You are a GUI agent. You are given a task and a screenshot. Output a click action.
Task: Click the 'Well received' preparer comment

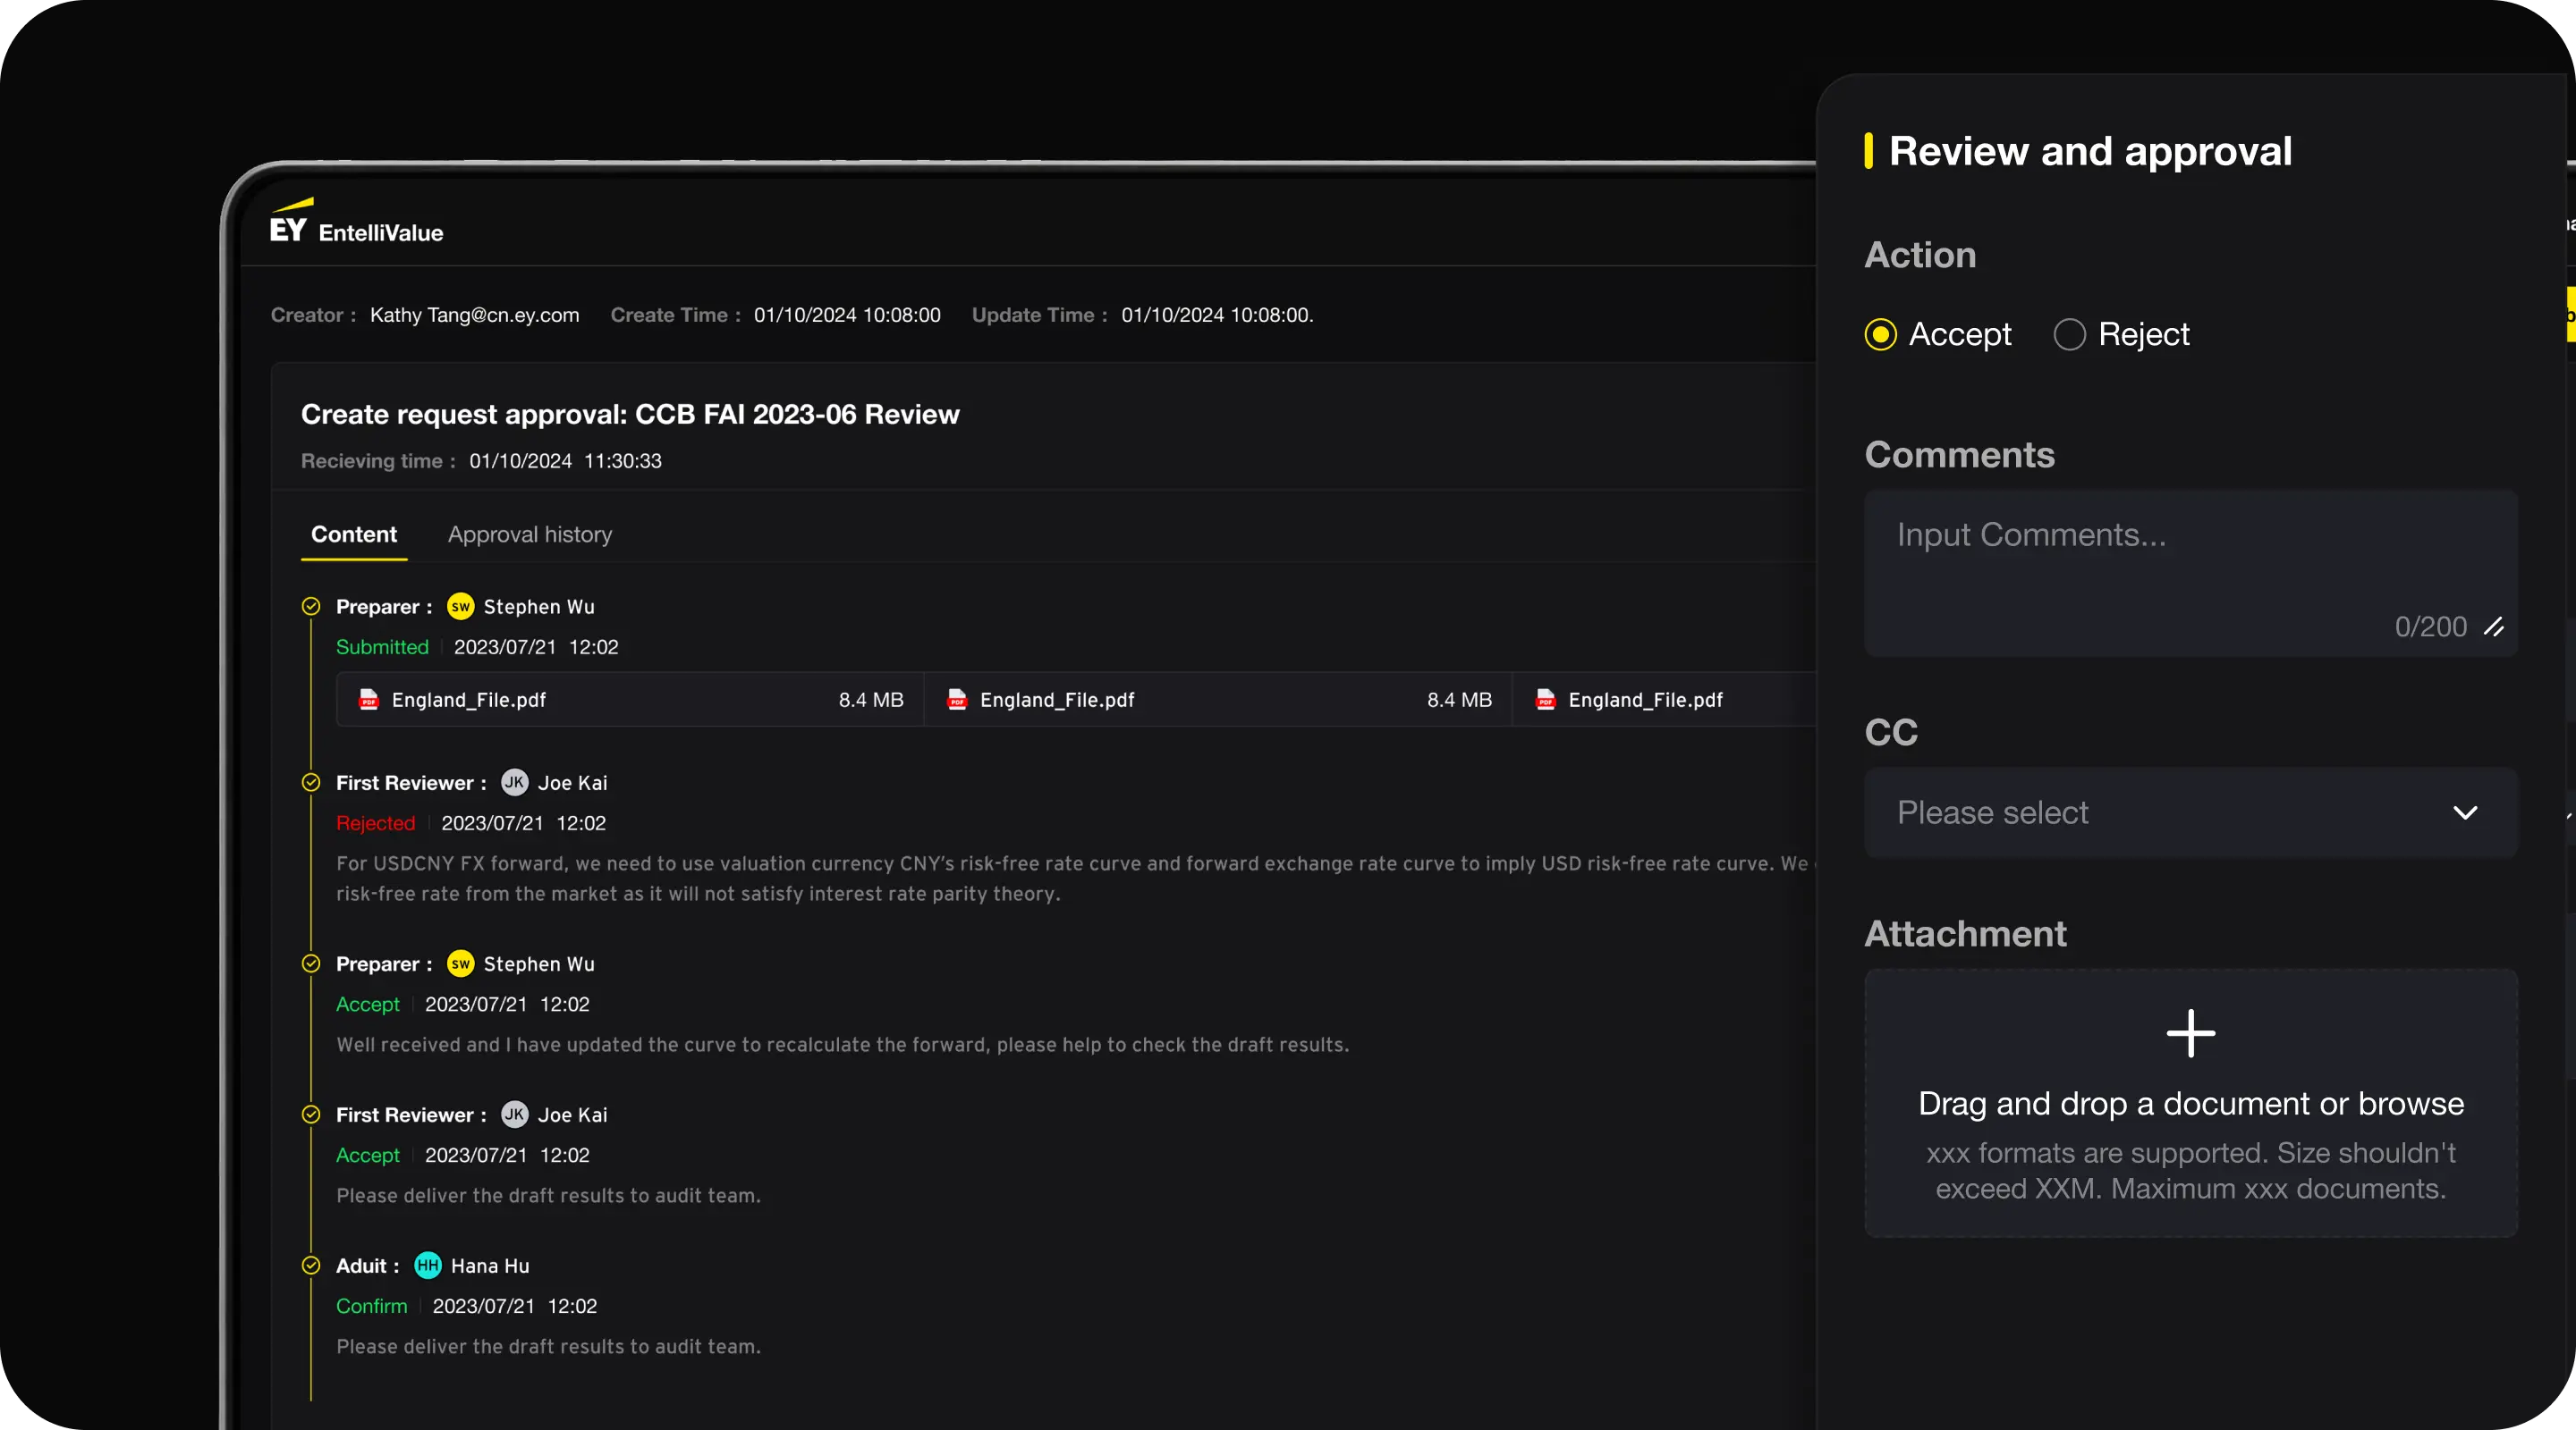[842, 1044]
